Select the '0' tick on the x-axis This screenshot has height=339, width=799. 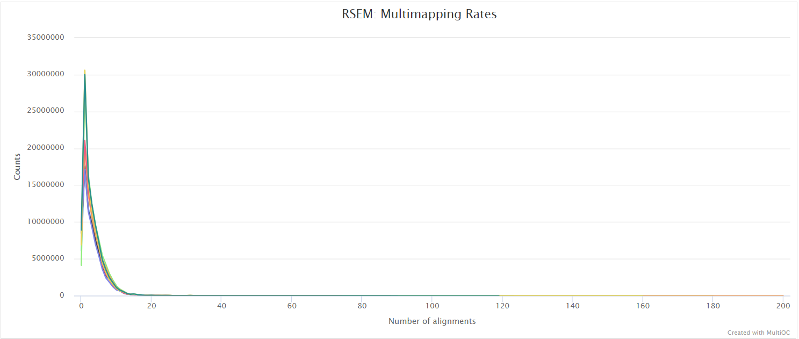(81, 305)
